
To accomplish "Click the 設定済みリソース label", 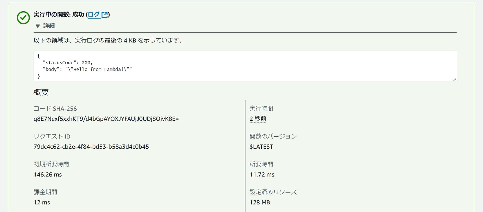I will click(x=273, y=192).
